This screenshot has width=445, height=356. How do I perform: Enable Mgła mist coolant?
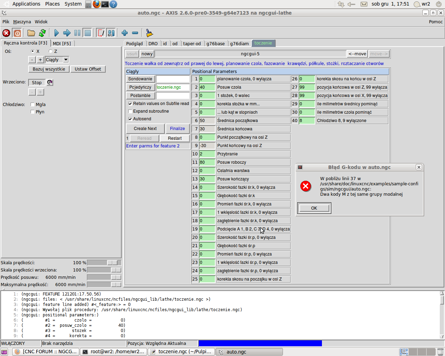tap(33, 105)
